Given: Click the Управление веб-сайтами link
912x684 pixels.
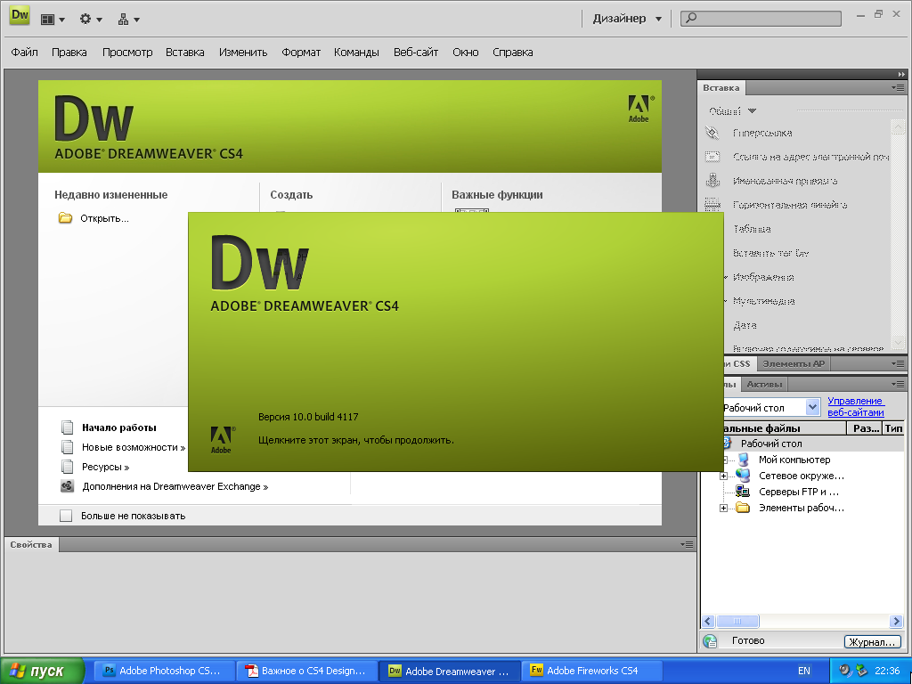Looking at the screenshot, I should pos(856,406).
